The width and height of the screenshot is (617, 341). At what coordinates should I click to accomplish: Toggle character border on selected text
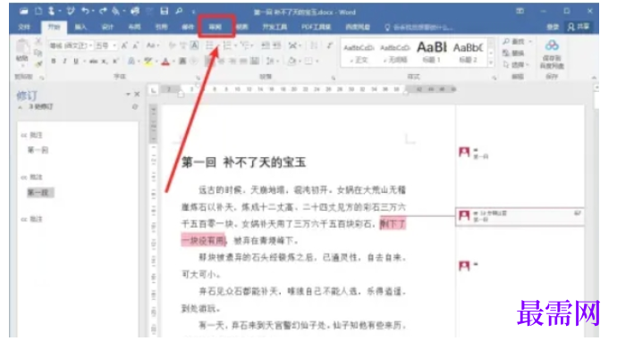coord(194,46)
